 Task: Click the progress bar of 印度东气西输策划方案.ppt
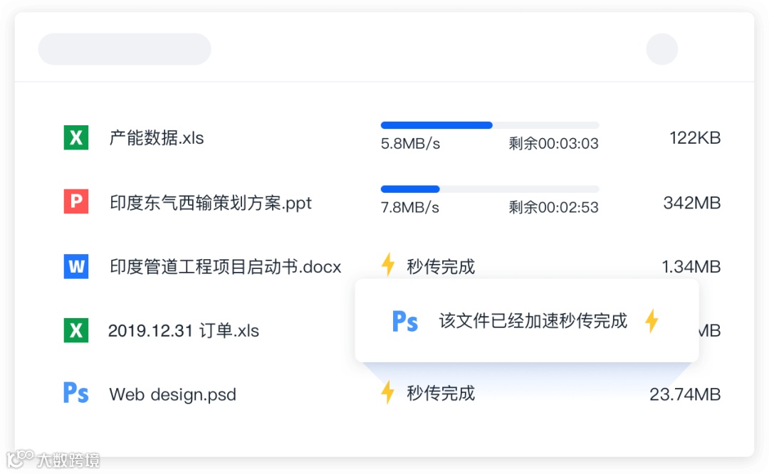click(489, 189)
